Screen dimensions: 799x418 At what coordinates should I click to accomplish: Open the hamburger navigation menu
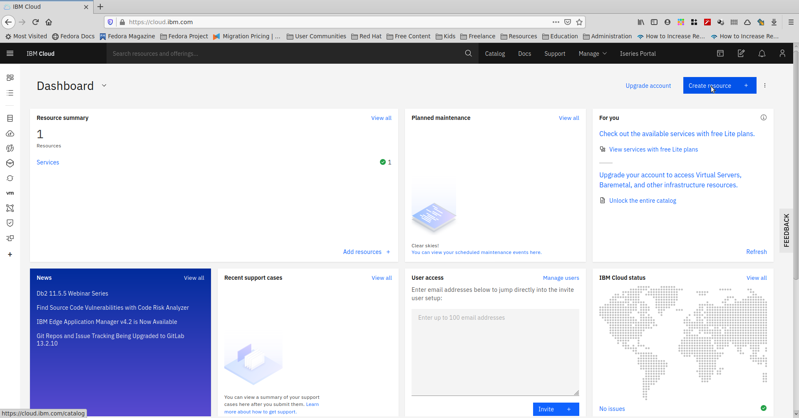click(10, 53)
